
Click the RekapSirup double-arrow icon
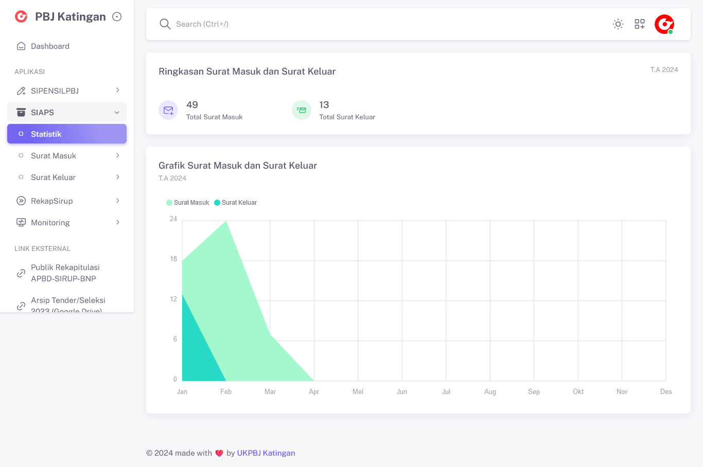point(21,201)
